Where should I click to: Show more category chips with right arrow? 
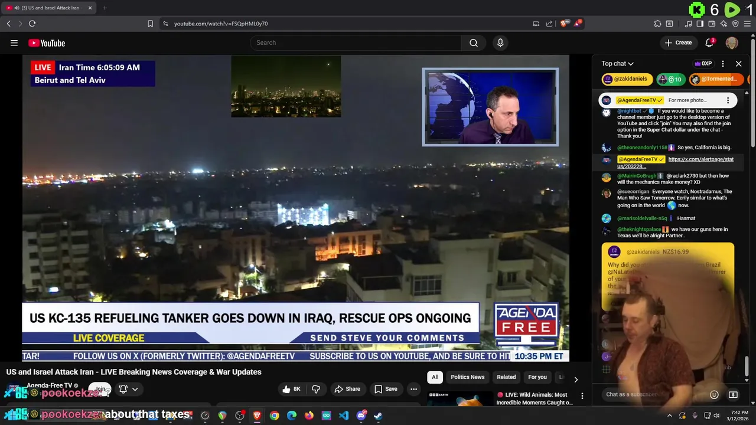(576, 380)
